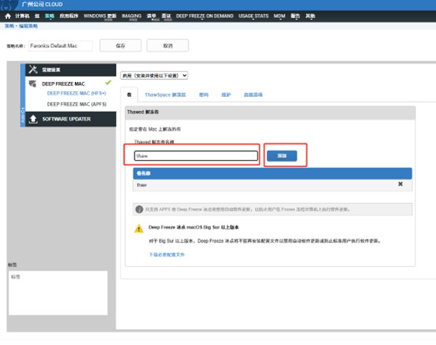The image size is (436, 345).
Task: Select Deep Freeze Mac (APFS) tree item
Action: 77,104
